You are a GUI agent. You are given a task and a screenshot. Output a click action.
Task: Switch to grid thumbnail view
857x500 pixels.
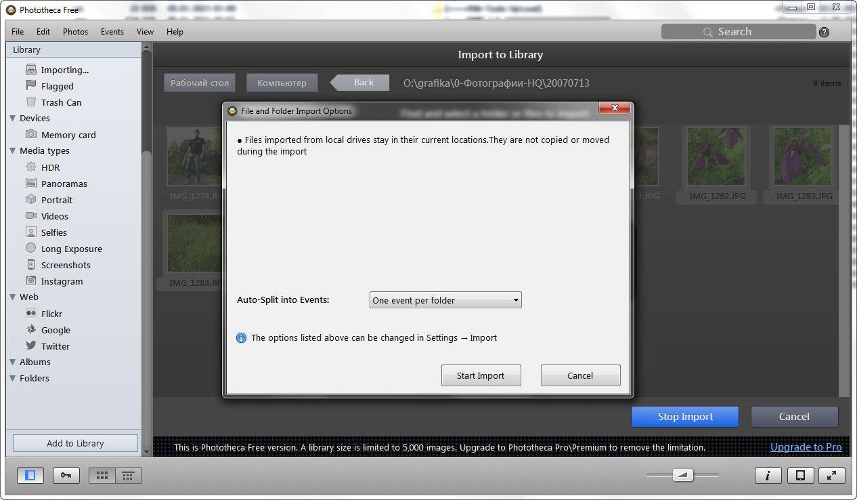[x=102, y=476]
